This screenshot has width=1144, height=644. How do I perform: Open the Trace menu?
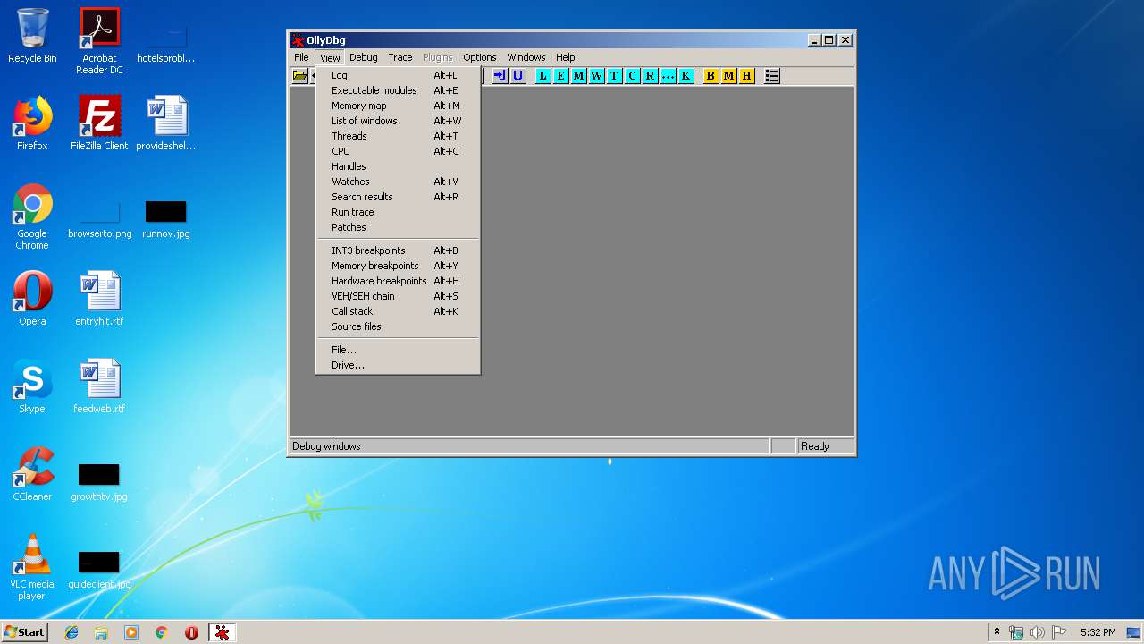pos(400,57)
